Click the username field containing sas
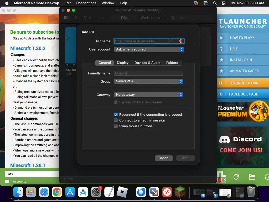 (x=32, y=174)
